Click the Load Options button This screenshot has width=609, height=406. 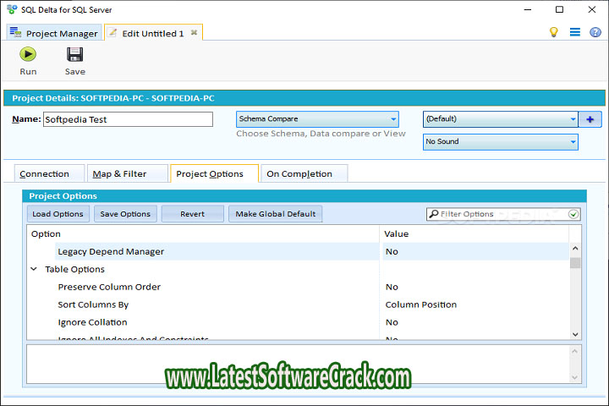58,214
